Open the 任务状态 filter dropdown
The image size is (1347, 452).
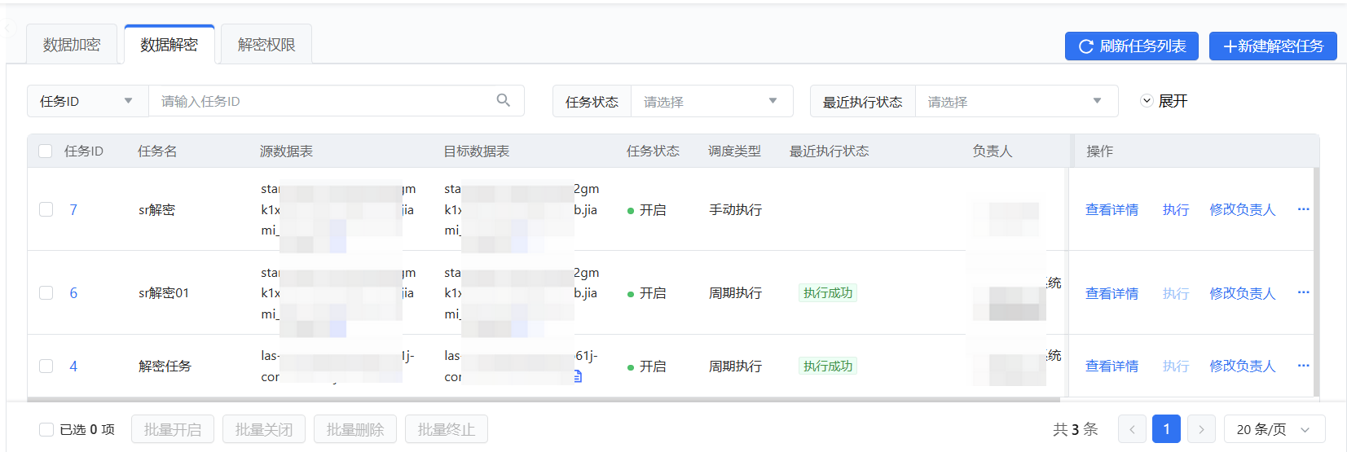711,102
